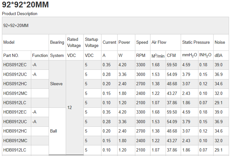Click the Sleeve bearing cell
Viewport: 230px width, 156px height.
56,84
